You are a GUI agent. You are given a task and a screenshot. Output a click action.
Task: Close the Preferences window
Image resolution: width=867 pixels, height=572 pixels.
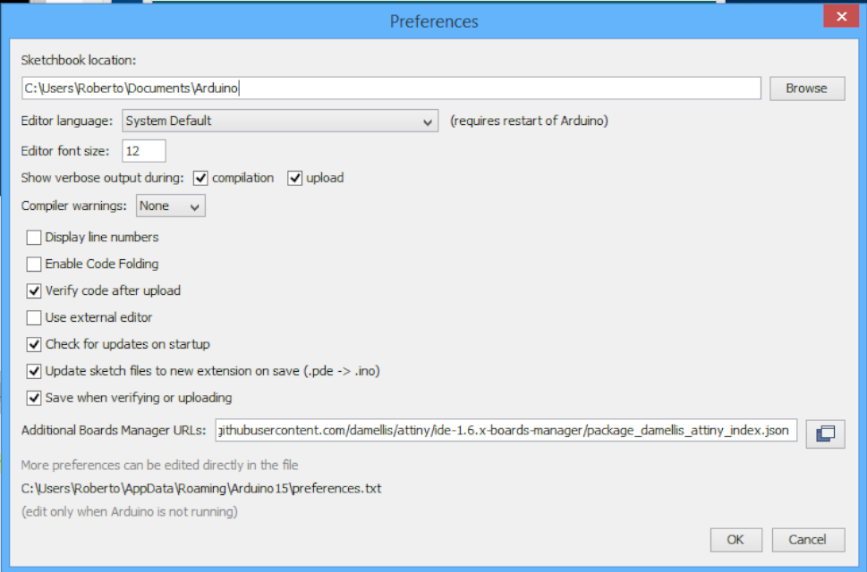pos(839,15)
